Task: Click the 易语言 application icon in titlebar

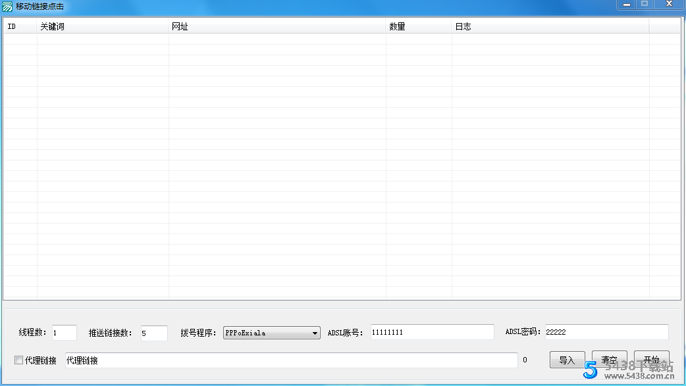Action: coord(8,7)
